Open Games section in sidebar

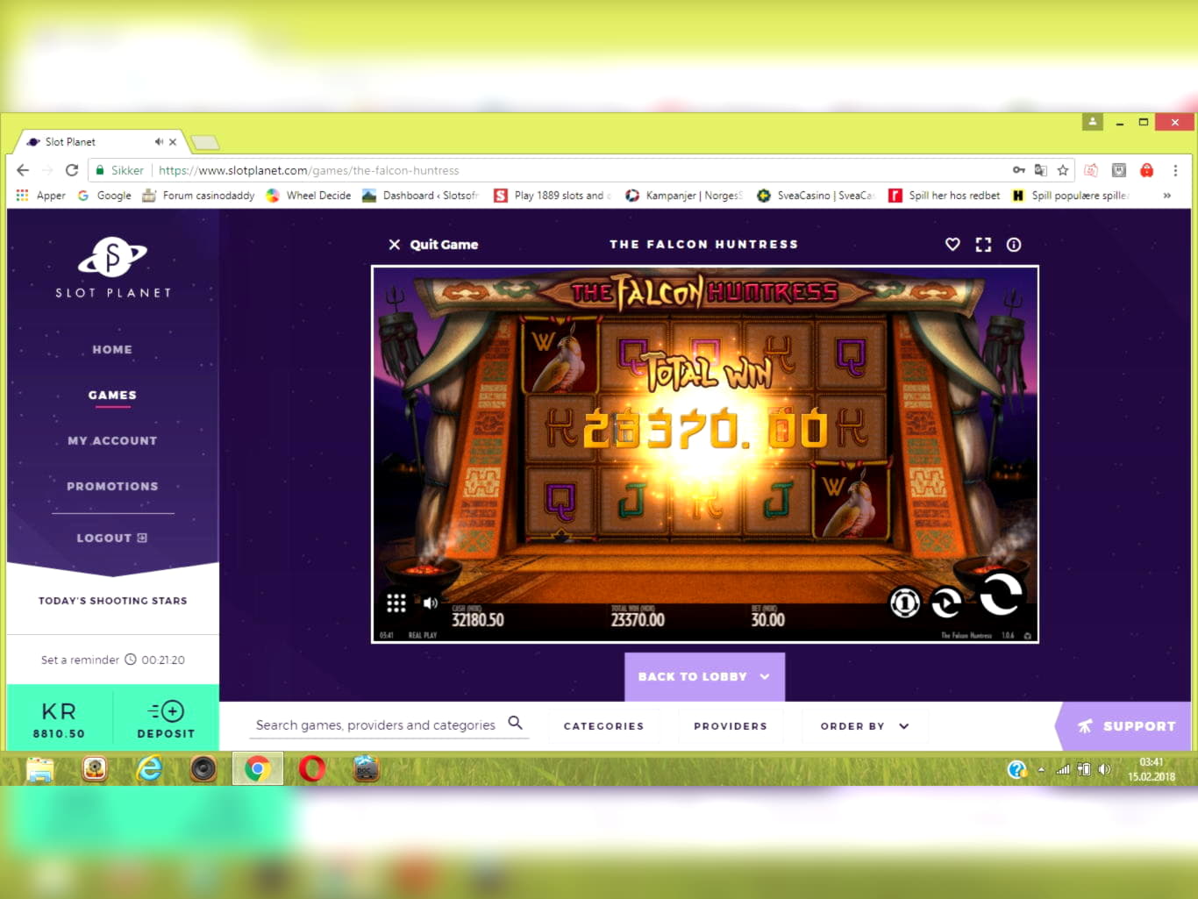112,395
